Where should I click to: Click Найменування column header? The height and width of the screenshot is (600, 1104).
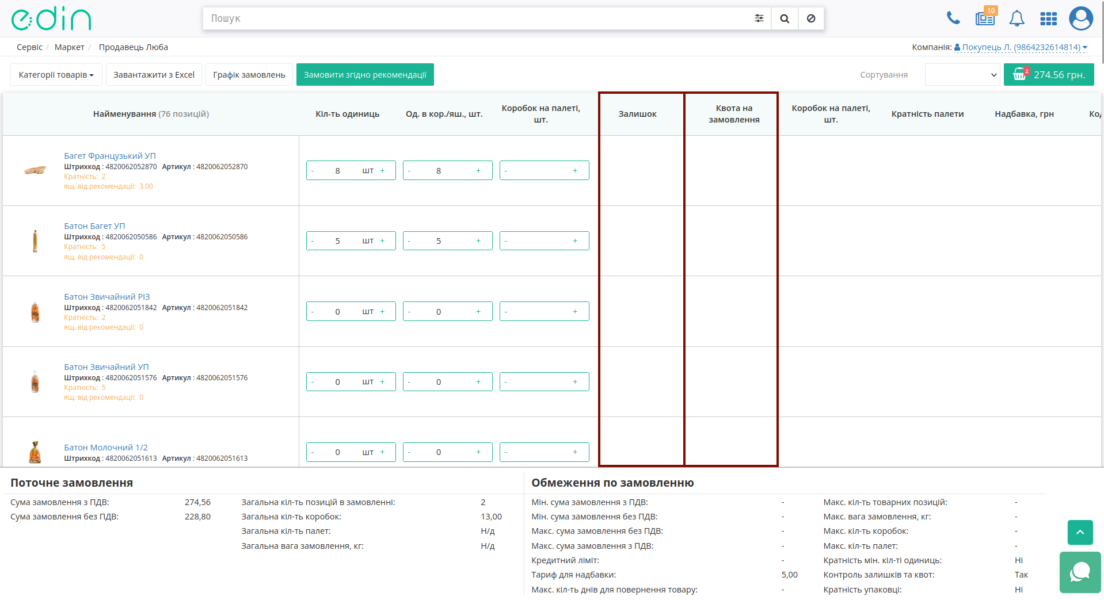pos(151,114)
